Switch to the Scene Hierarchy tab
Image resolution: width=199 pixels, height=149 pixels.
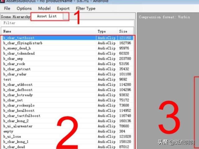(16, 16)
